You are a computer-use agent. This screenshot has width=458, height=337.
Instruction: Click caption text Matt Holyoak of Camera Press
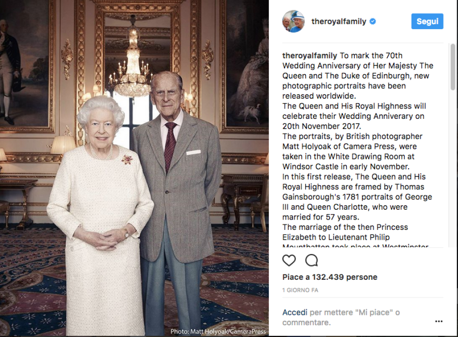pos(349,147)
